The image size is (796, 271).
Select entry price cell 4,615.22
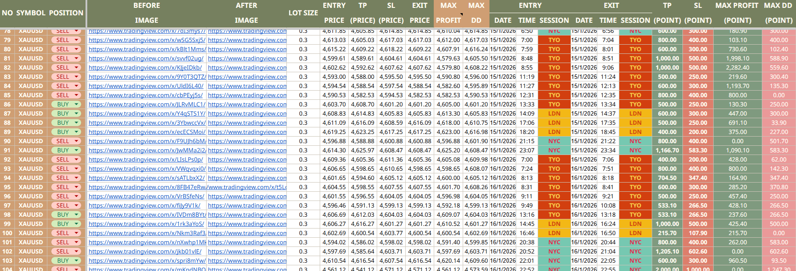click(x=334, y=49)
